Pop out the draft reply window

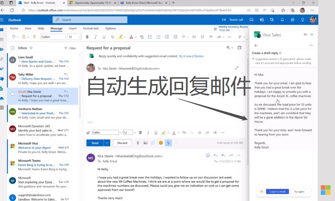tap(237, 68)
